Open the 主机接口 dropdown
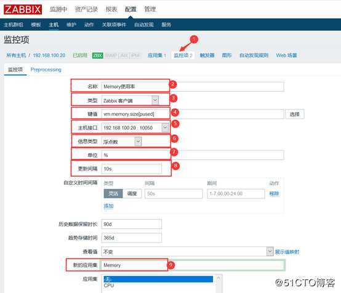Viewport: 341px width, 293px height. (x=135, y=127)
